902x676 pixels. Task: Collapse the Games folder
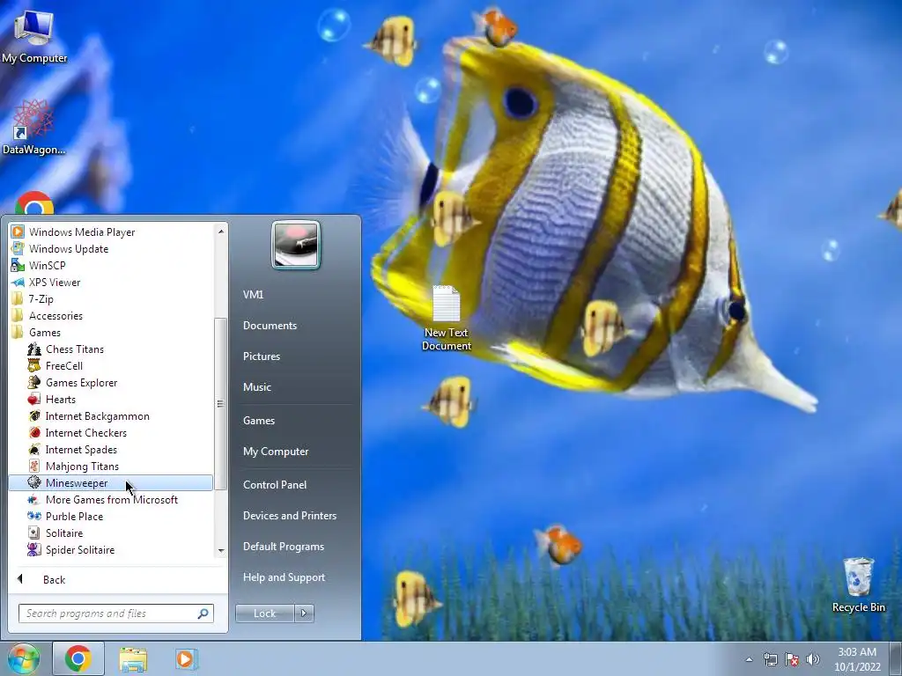(x=111, y=332)
